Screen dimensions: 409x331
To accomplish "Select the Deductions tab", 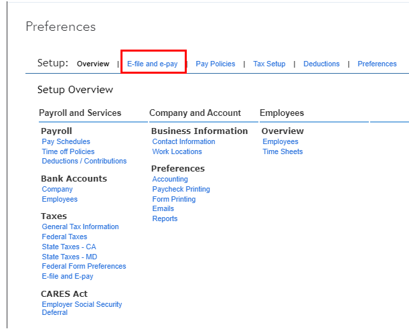I will tap(321, 64).
